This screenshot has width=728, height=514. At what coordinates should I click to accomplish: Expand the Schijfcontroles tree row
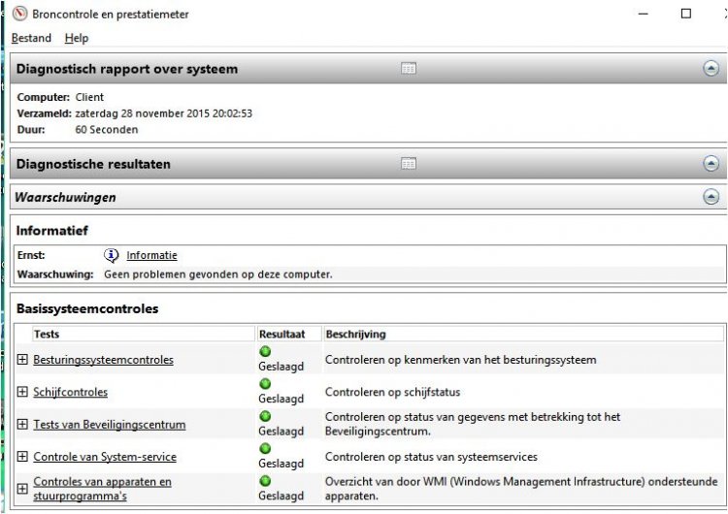(22, 392)
